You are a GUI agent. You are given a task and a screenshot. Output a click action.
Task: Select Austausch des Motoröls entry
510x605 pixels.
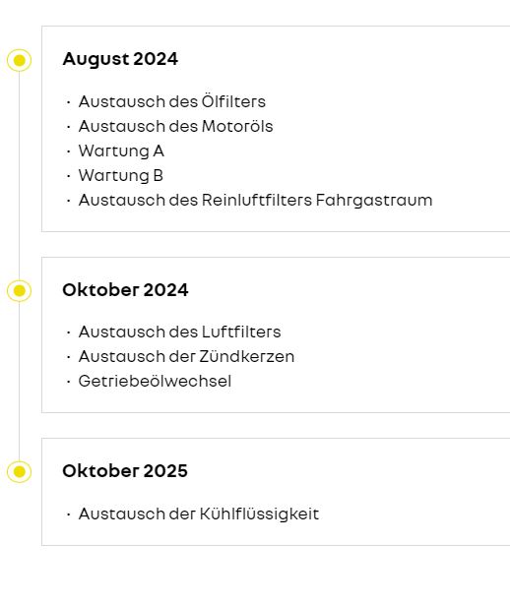175,127
